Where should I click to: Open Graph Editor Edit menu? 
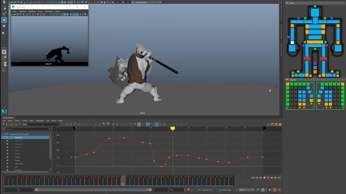(x=4, y=121)
